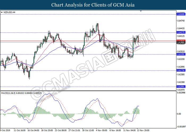Select the 0.62091 price level tag
This screenshot has height=133, width=186.
(x=181, y=87)
